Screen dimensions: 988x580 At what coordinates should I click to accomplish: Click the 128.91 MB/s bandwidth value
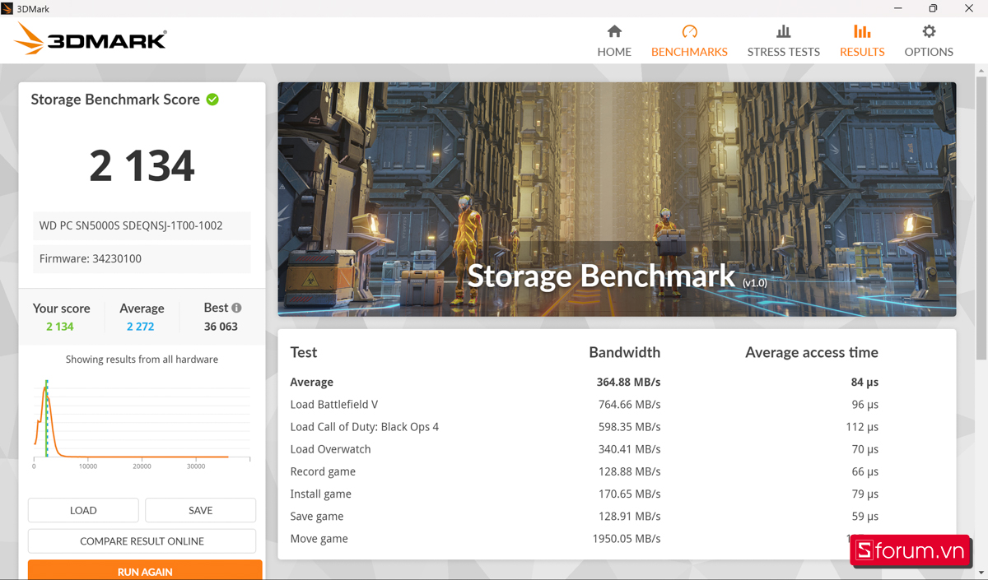click(629, 516)
